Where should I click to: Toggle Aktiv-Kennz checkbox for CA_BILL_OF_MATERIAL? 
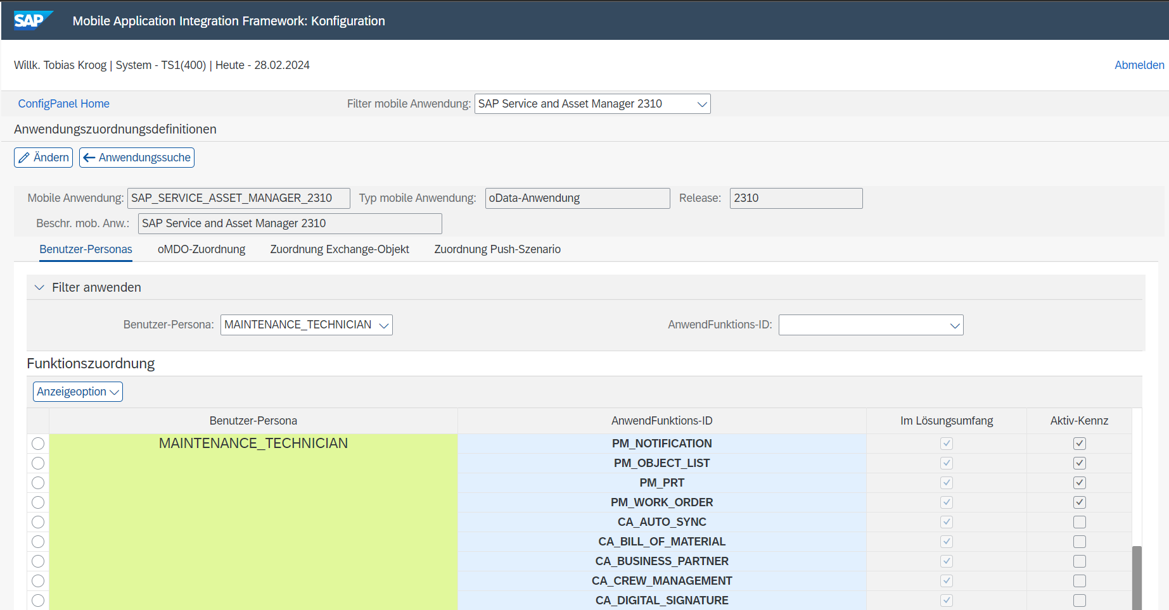1080,542
